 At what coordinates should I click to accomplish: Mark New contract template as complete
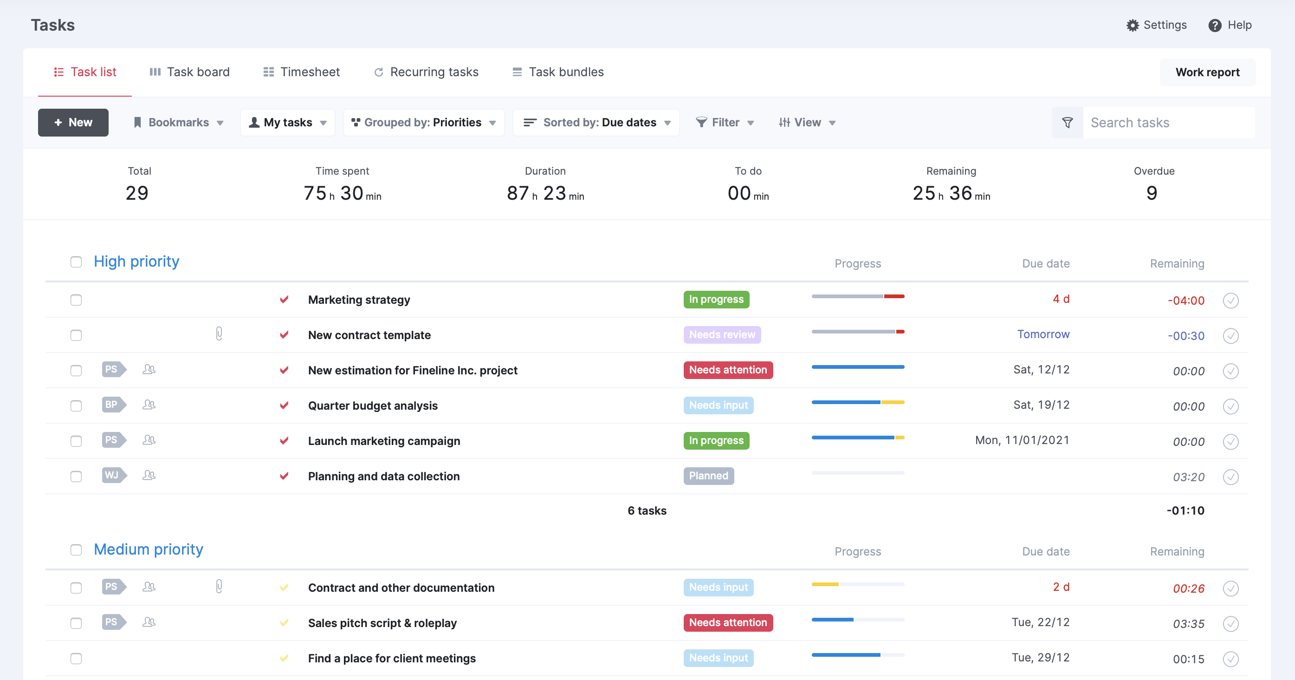coord(1230,335)
